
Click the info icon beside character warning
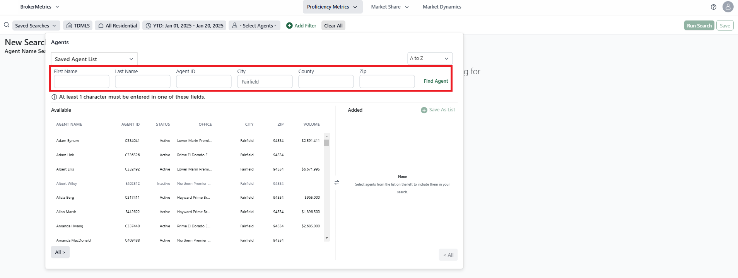pyautogui.click(x=55, y=97)
